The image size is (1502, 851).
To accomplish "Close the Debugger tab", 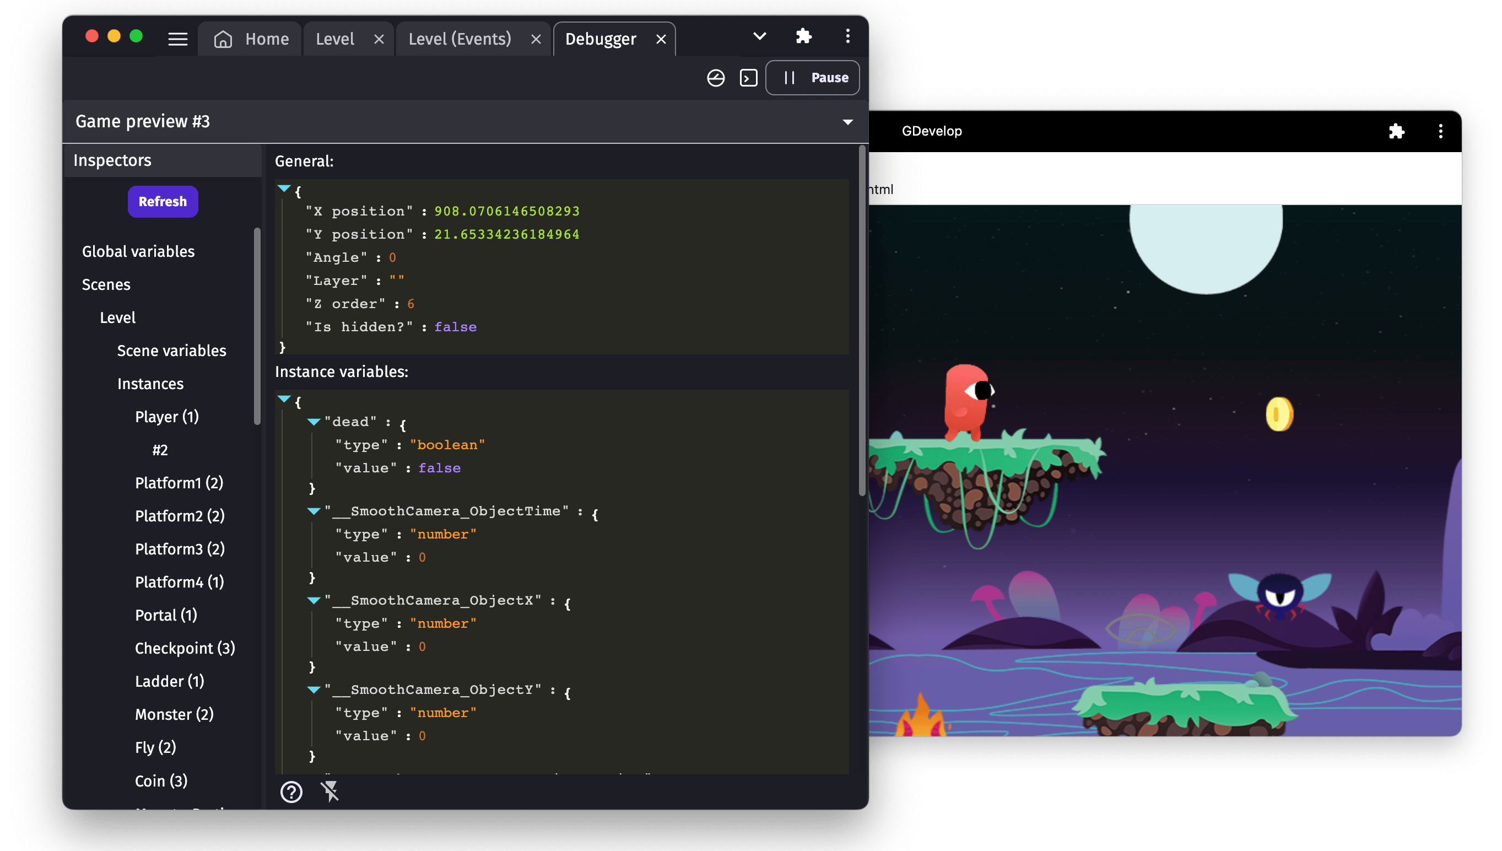I will 661,39.
